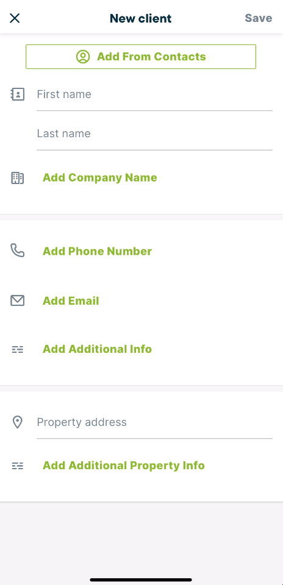Focus the First name field
Viewport: 283px width, 585px height.
[x=154, y=95]
